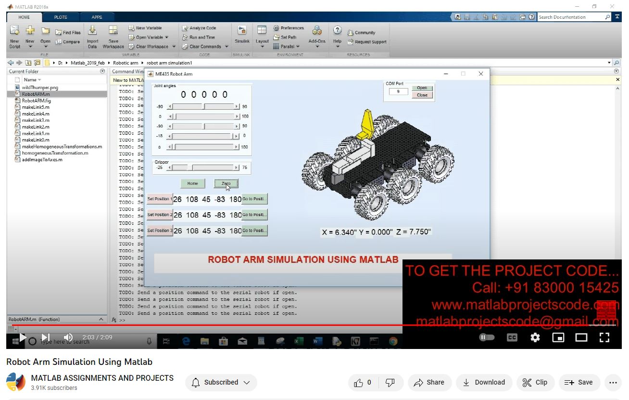This screenshot has height=400, width=629.
Task: Switch to theater mode
Action: click(x=581, y=337)
